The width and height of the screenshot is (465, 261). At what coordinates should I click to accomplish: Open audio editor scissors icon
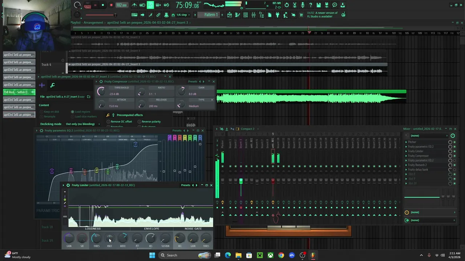point(295,5)
